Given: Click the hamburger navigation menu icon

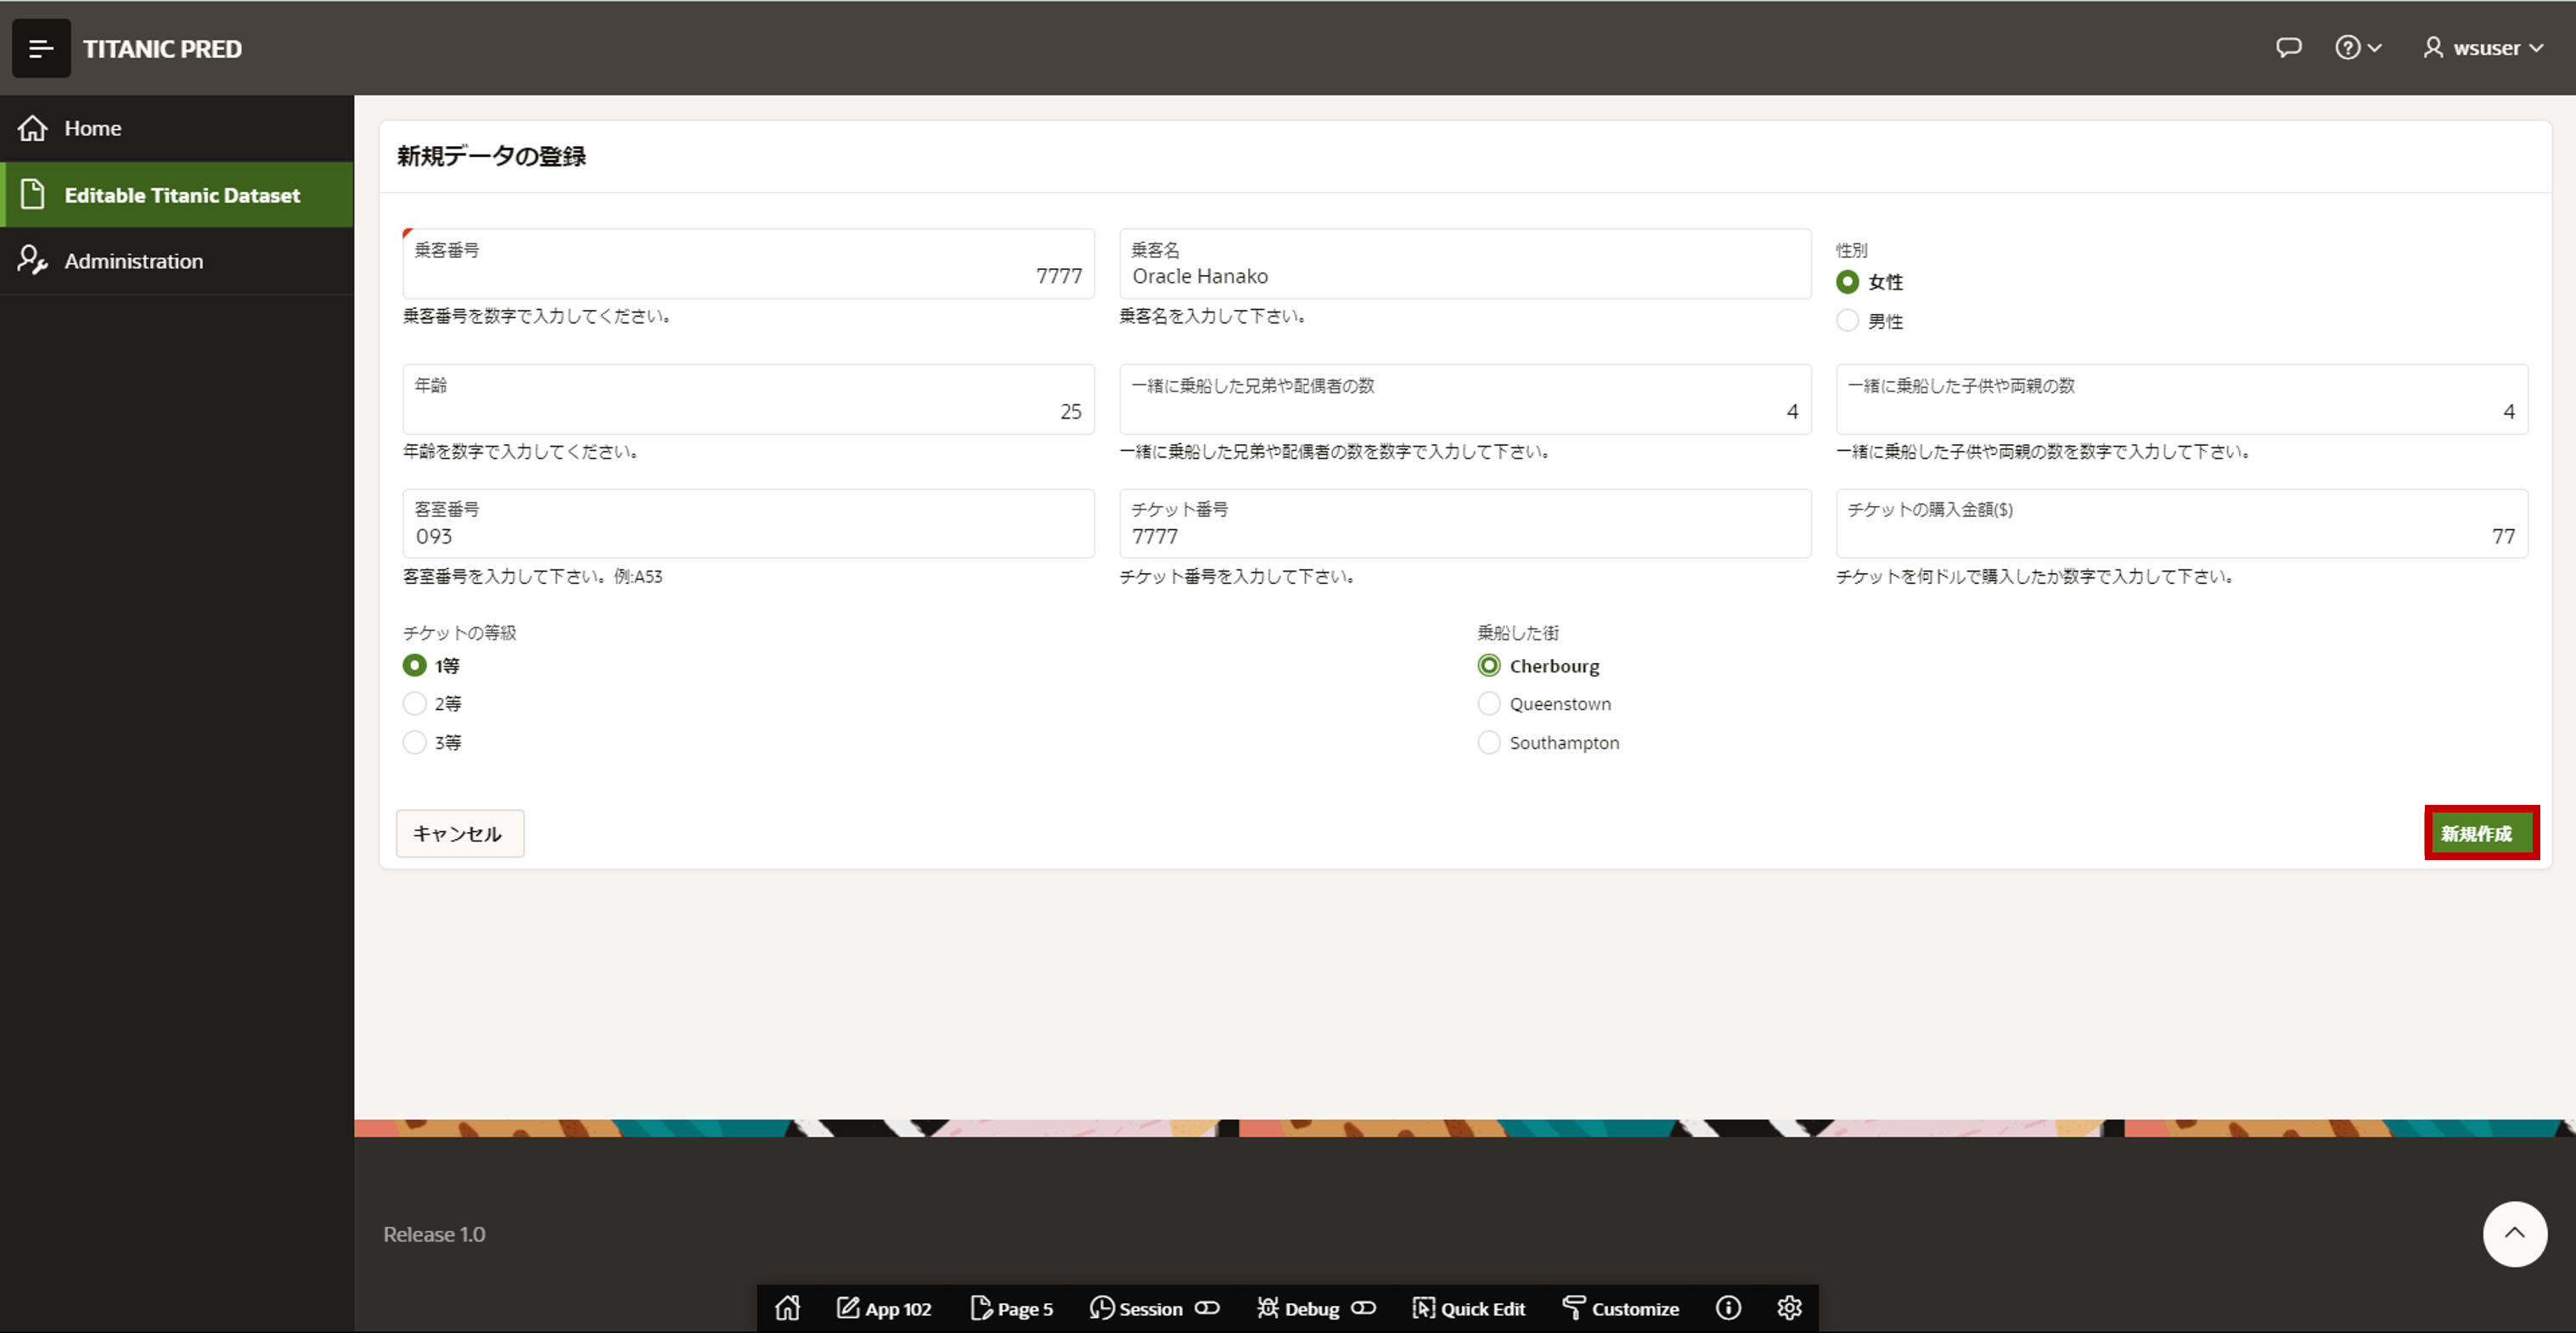Looking at the screenshot, I should click(x=41, y=48).
